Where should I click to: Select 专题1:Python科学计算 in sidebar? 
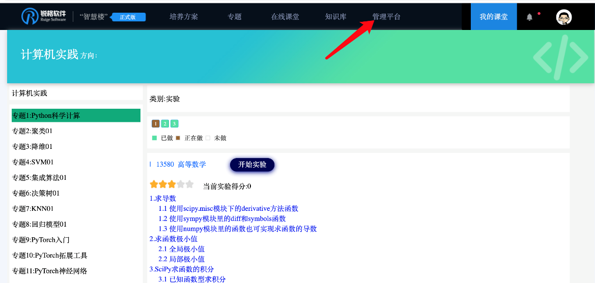(76, 115)
